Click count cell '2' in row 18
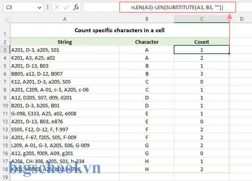This screenshot has height=181, width=252. click(x=202, y=169)
